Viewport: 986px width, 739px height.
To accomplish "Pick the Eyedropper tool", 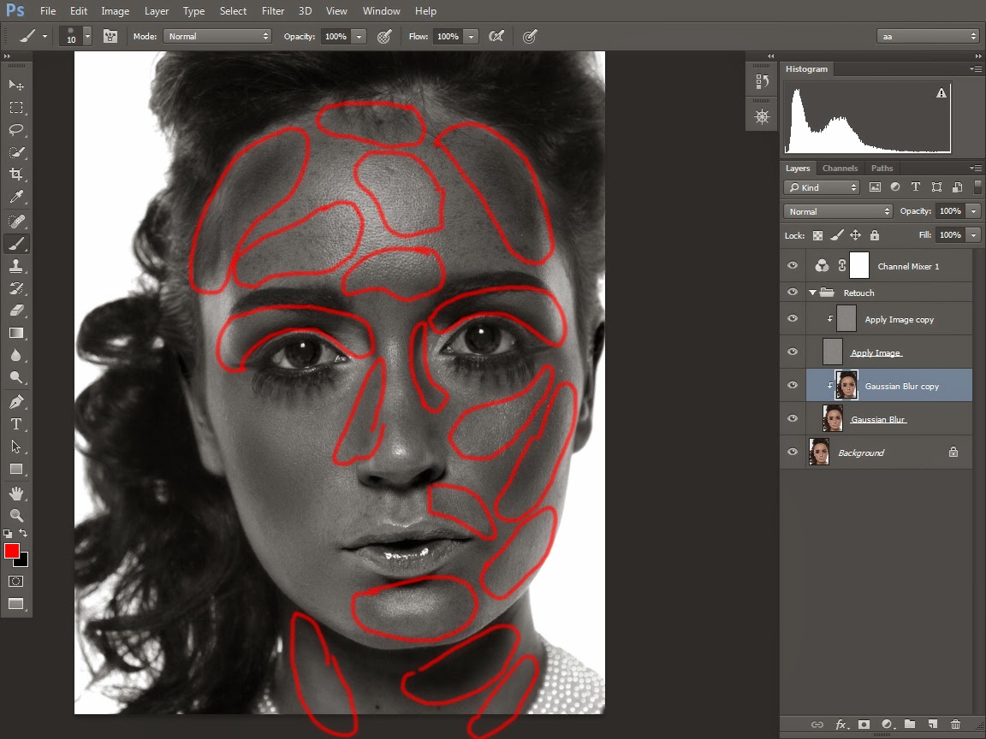I will coord(16,198).
